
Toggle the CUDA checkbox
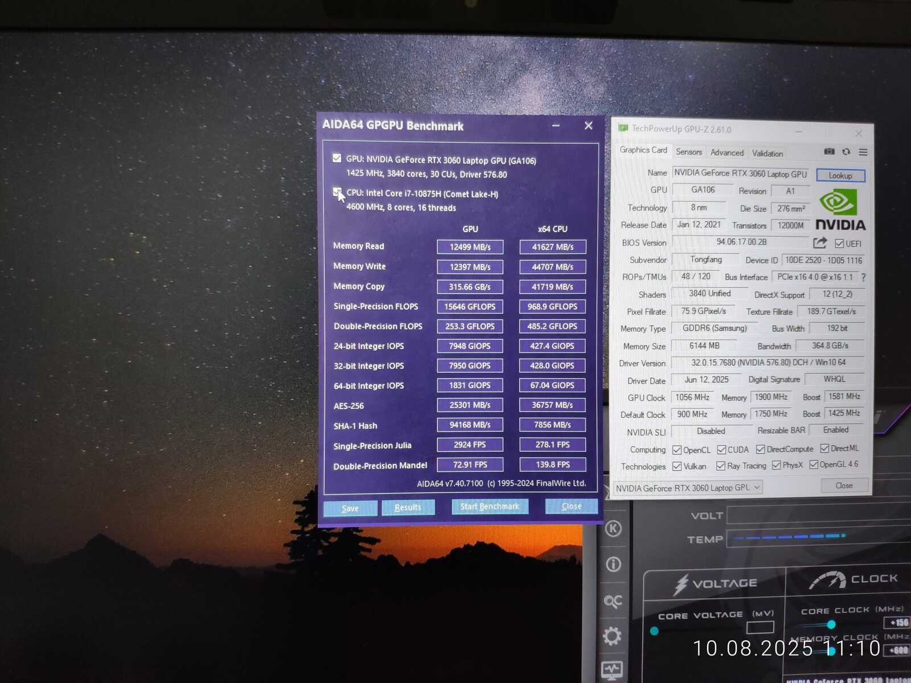[721, 450]
